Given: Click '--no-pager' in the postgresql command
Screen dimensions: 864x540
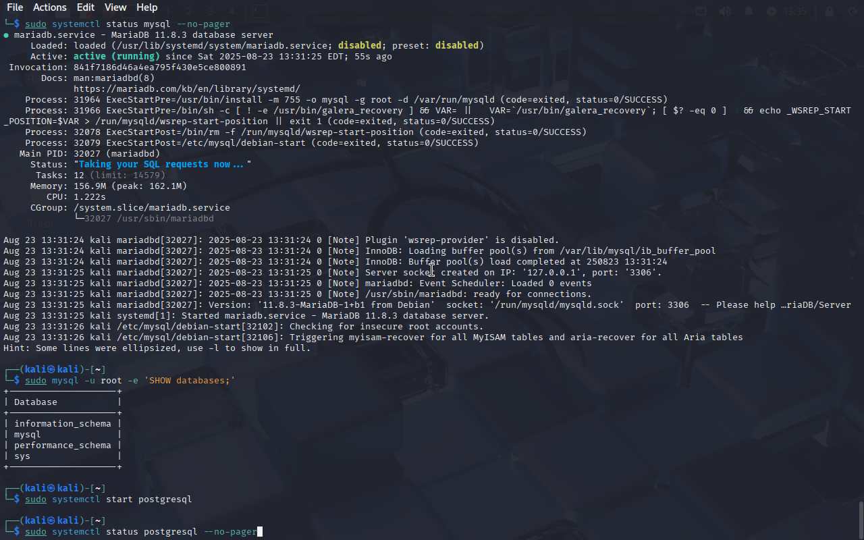Looking at the screenshot, I should tap(230, 532).
